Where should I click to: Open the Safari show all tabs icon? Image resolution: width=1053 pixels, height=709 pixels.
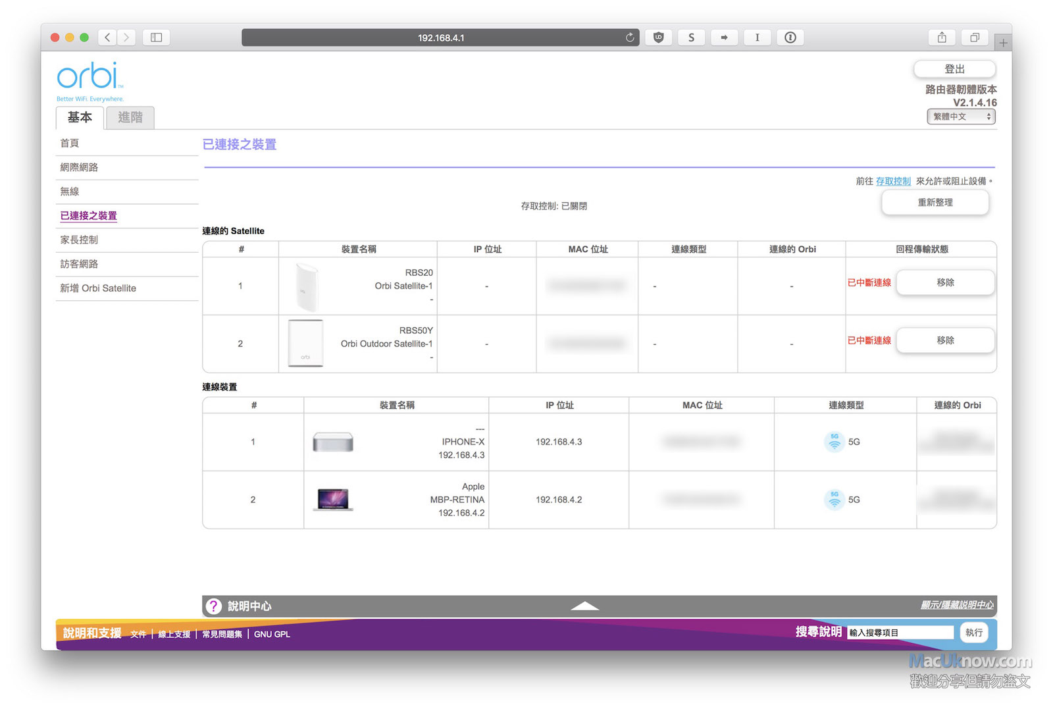tap(975, 38)
